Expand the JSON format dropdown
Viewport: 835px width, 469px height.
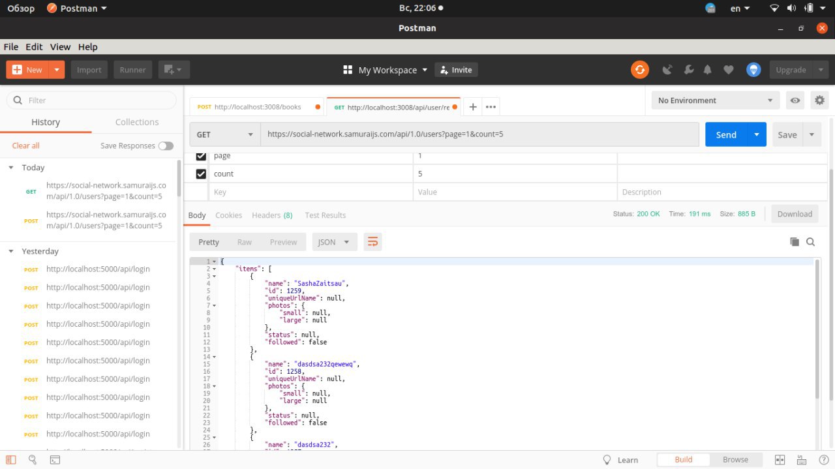[334, 242]
